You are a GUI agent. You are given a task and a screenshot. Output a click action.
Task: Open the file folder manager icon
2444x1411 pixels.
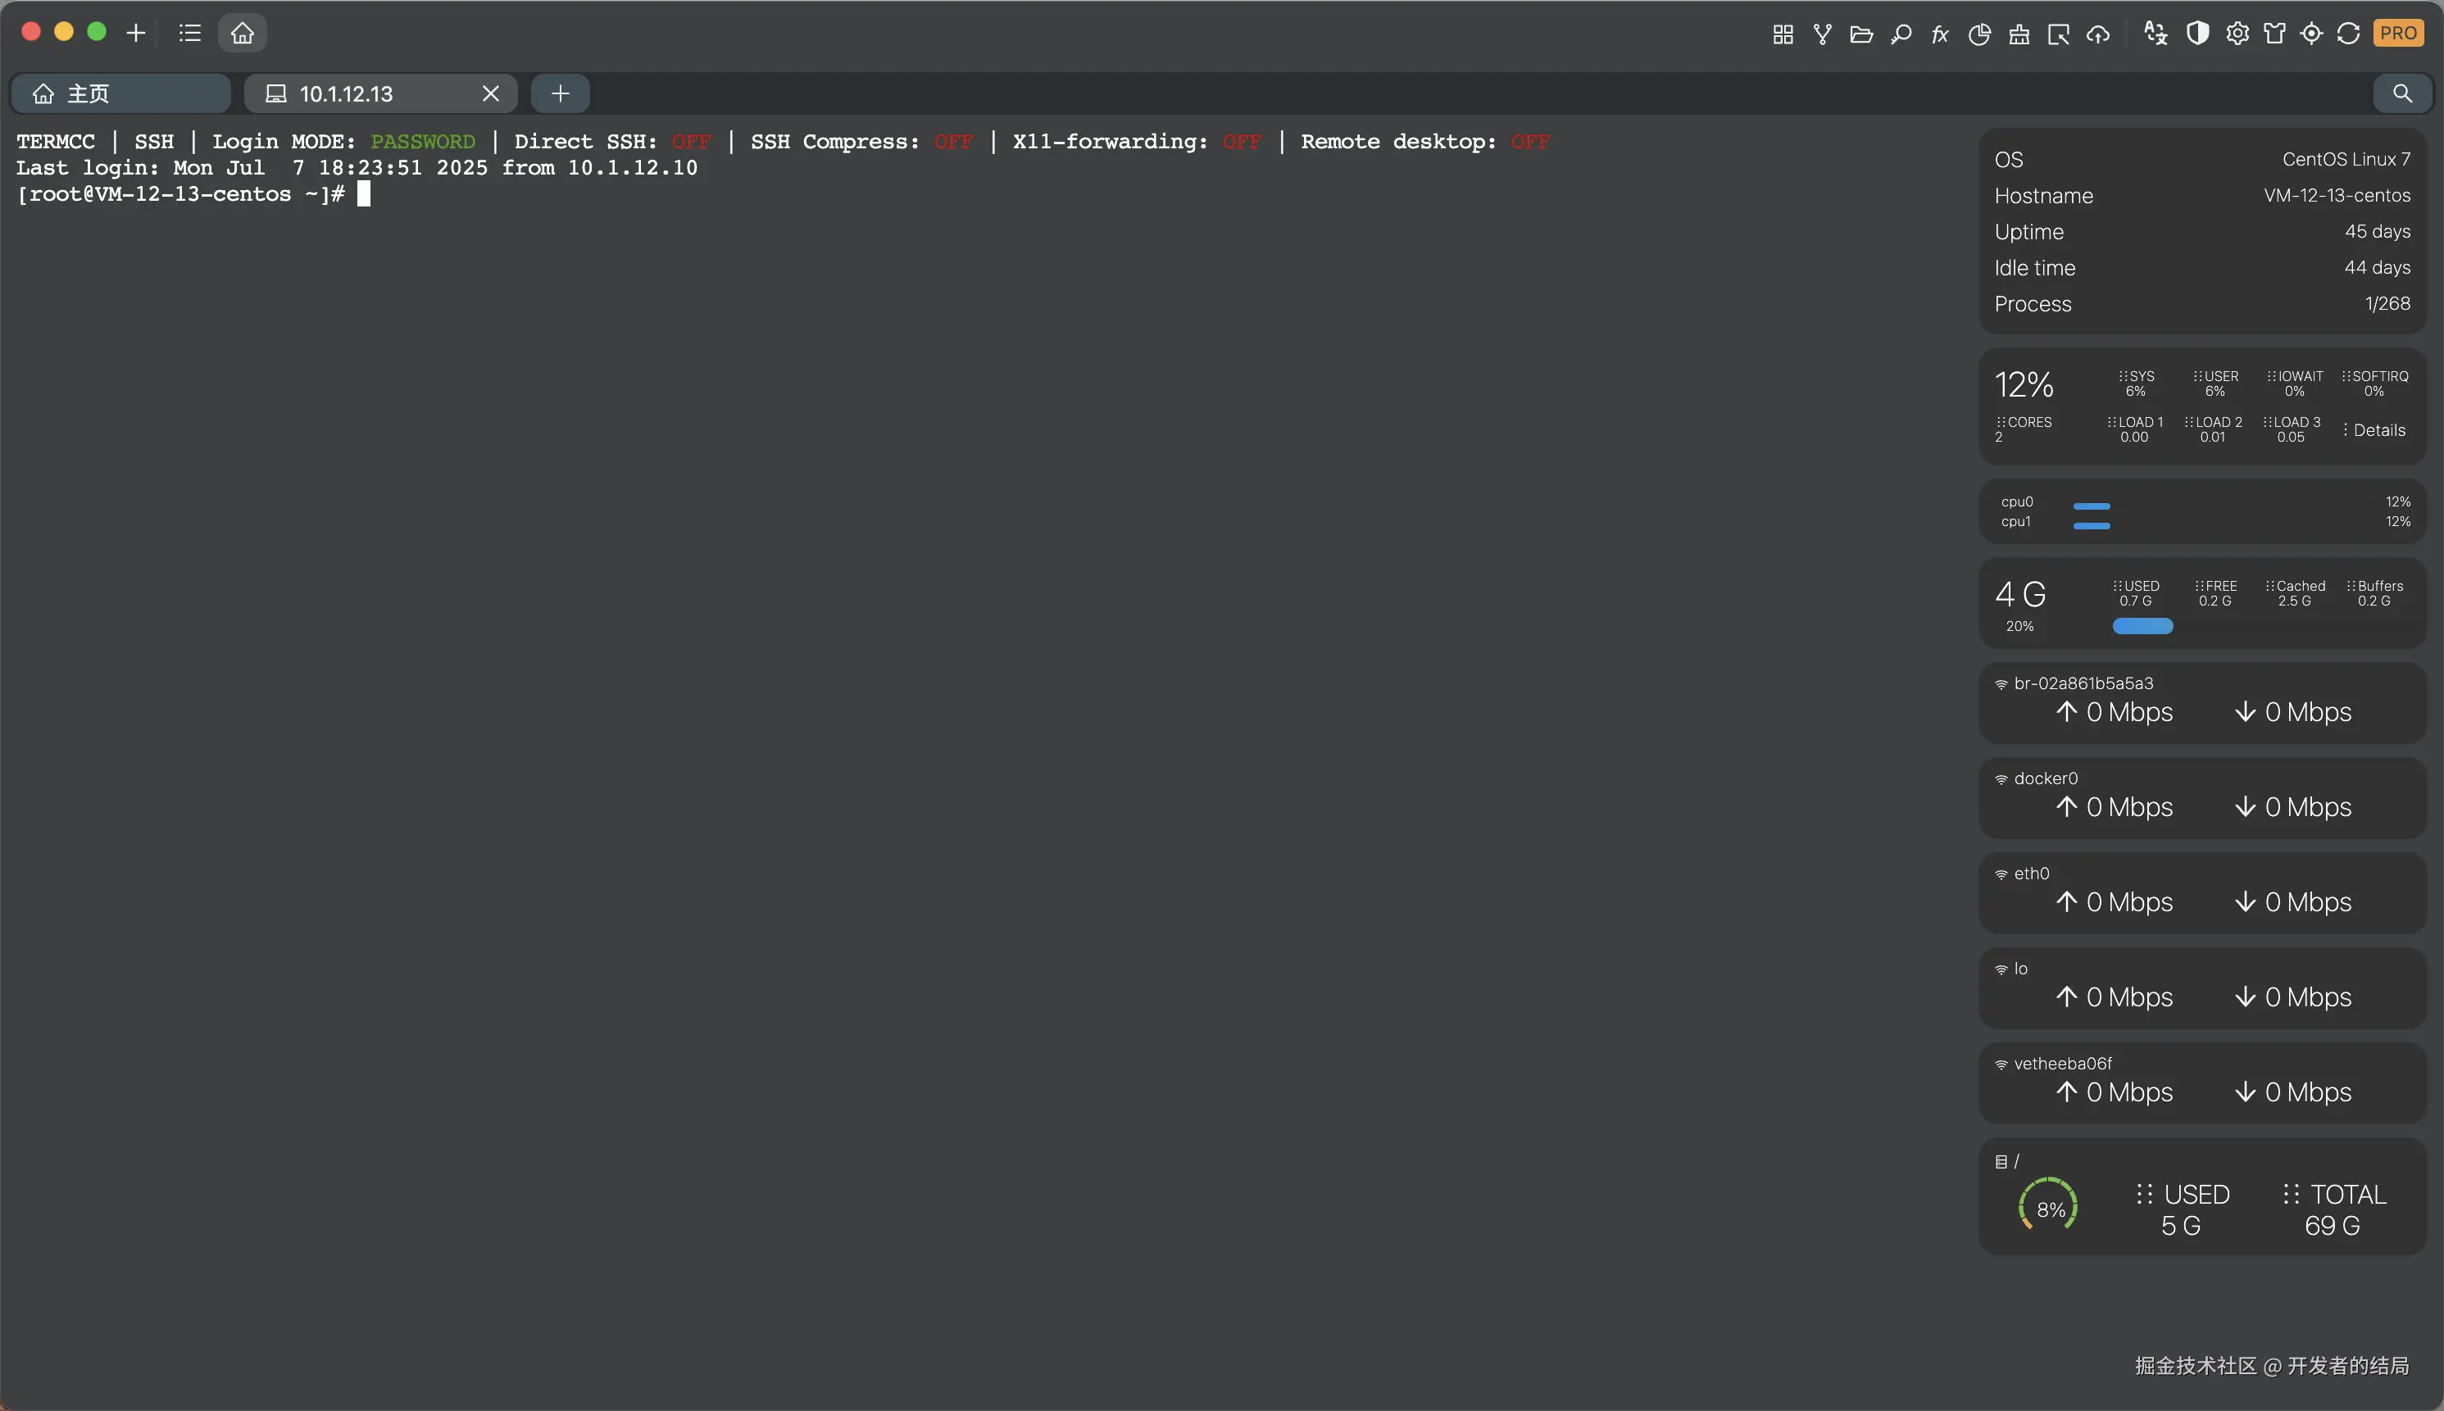click(1860, 34)
